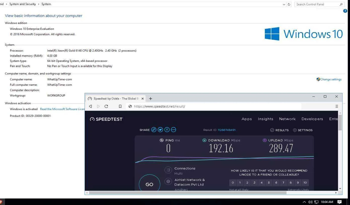
Task: Click the UPLOAD arrow icon
Action: pyautogui.click(x=264, y=140)
